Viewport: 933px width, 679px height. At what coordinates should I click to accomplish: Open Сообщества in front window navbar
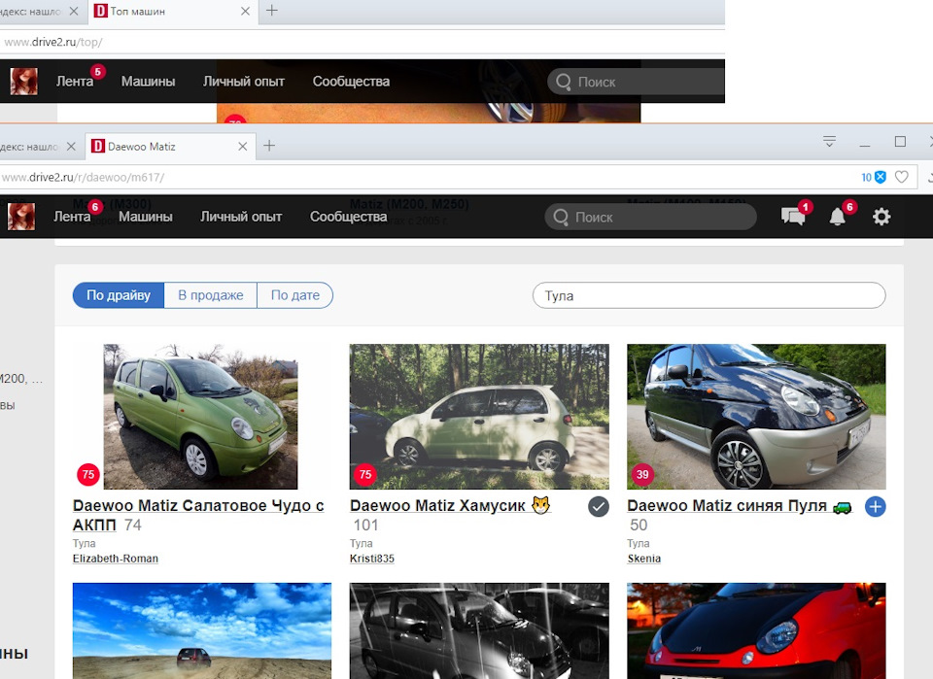tap(348, 217)
